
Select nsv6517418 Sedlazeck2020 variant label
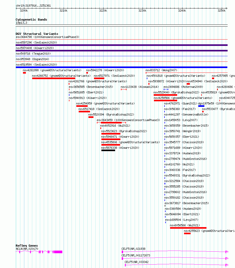click(99, 109)
